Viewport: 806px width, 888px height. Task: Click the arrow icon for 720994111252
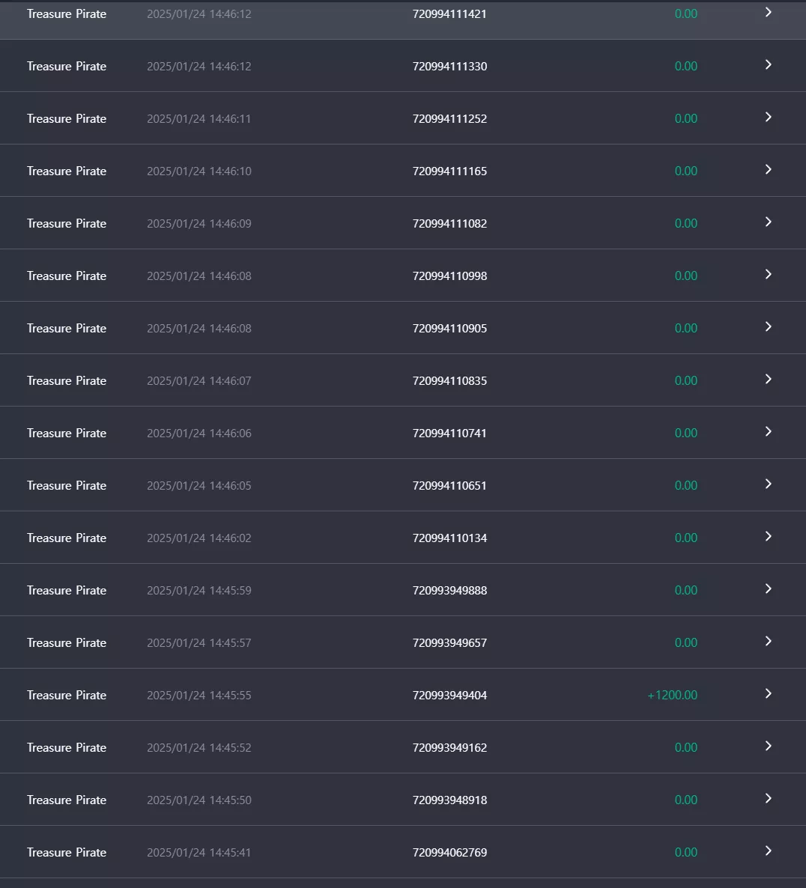[x=768, y=118]
